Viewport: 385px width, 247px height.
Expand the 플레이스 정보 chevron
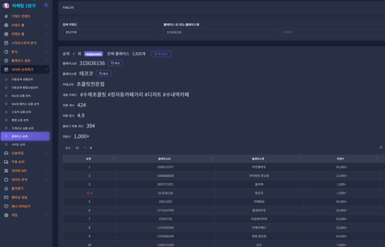[47, 60]
